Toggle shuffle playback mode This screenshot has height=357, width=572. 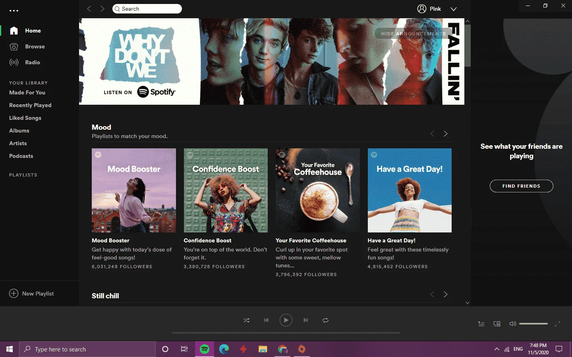click(x=246, y=320)
